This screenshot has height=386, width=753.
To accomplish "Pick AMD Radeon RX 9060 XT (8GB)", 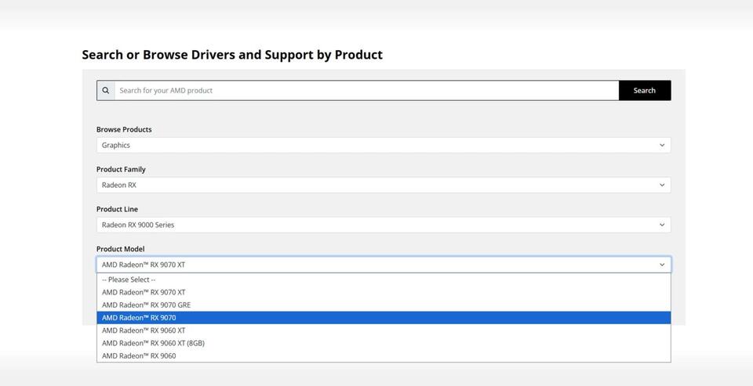I will (384, 343).
